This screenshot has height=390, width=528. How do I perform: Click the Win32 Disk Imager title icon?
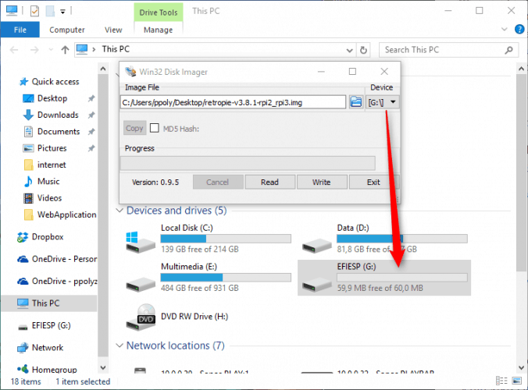coord(130,72)
